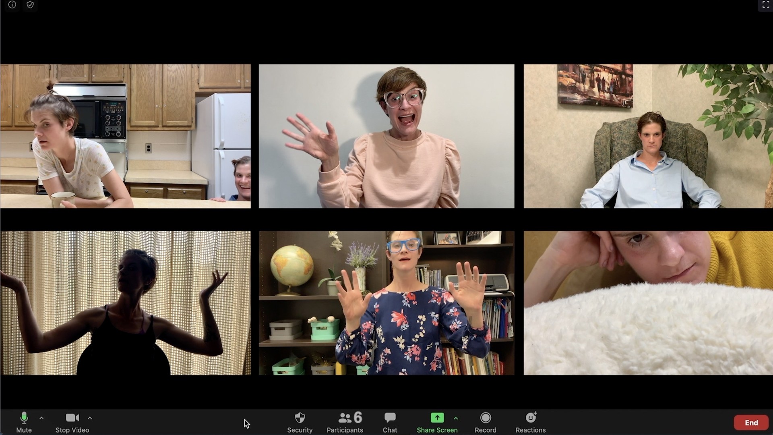Viewport: 773px width, 435px height.
Task: Open meeting information icon
Action: pyautogui.click(x=12, y=5)
